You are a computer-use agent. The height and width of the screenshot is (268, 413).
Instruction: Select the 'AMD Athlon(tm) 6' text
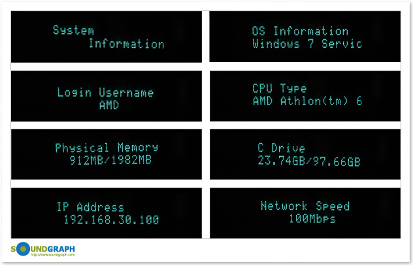(x=307, y=101)
